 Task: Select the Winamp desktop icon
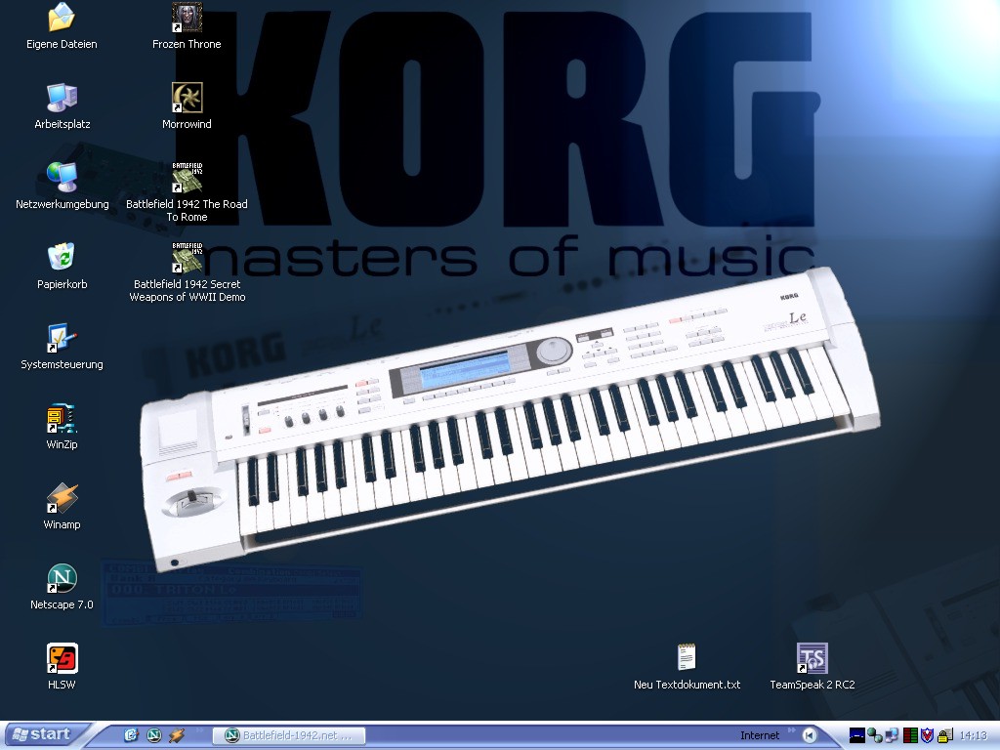point(62,498)
